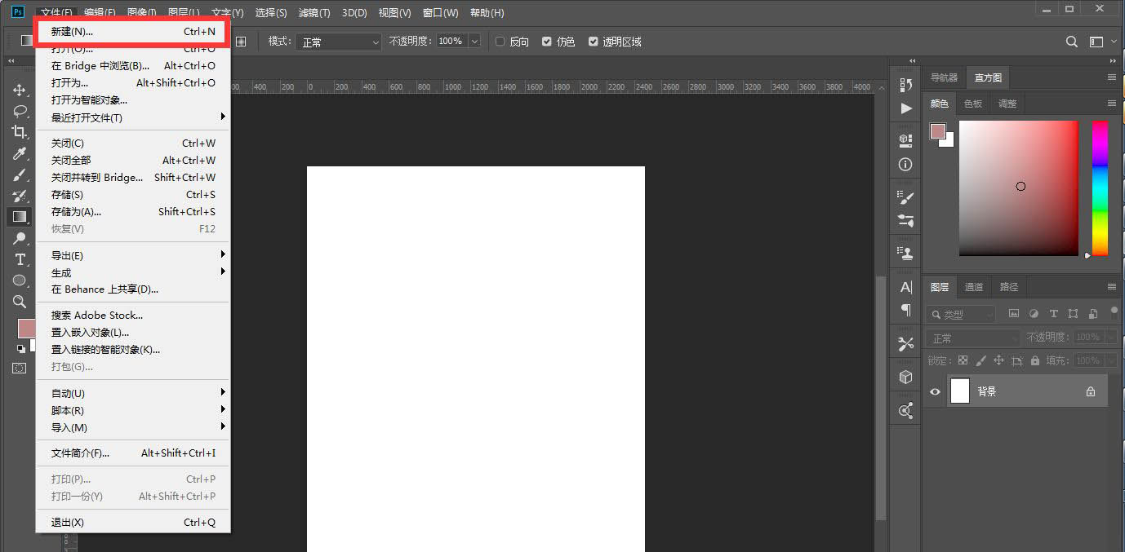Select the Gradient tool in toolbox
The width and height of the screenshot is (1125, 552).
pos(20,217)
